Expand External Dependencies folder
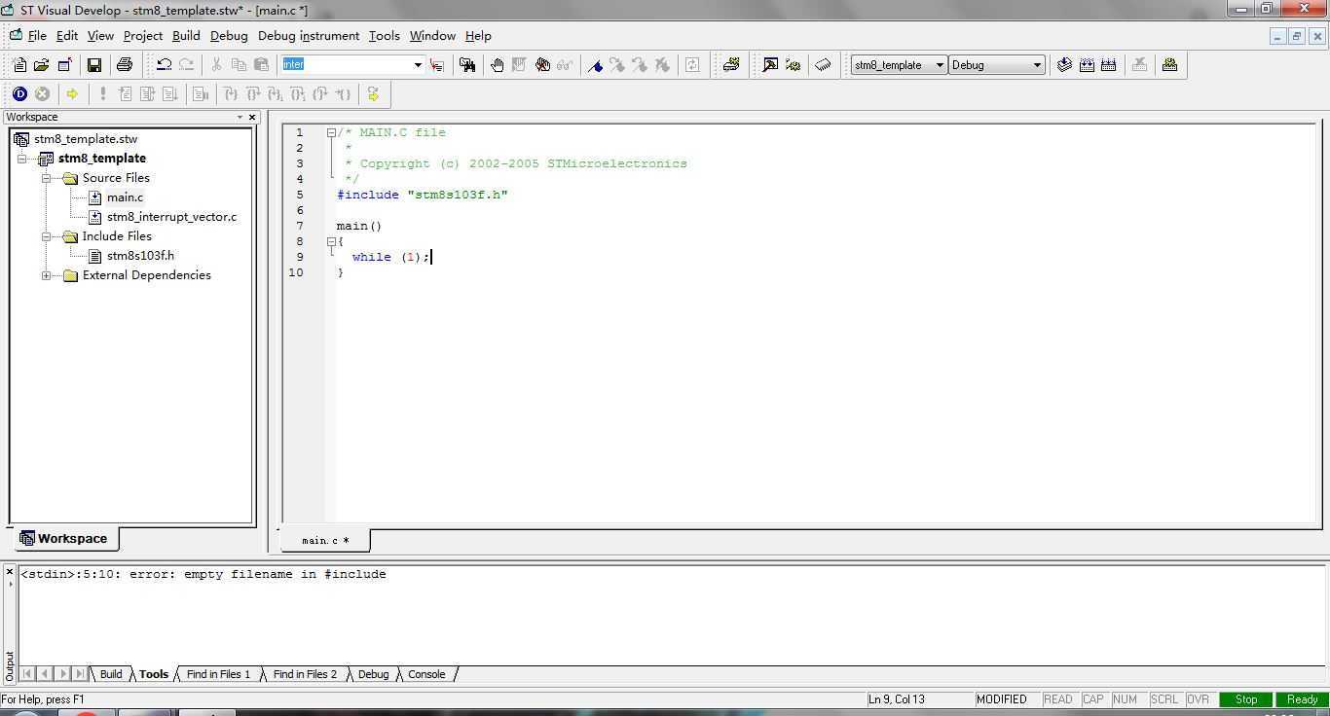1330x716 pixels. point(46,275)
